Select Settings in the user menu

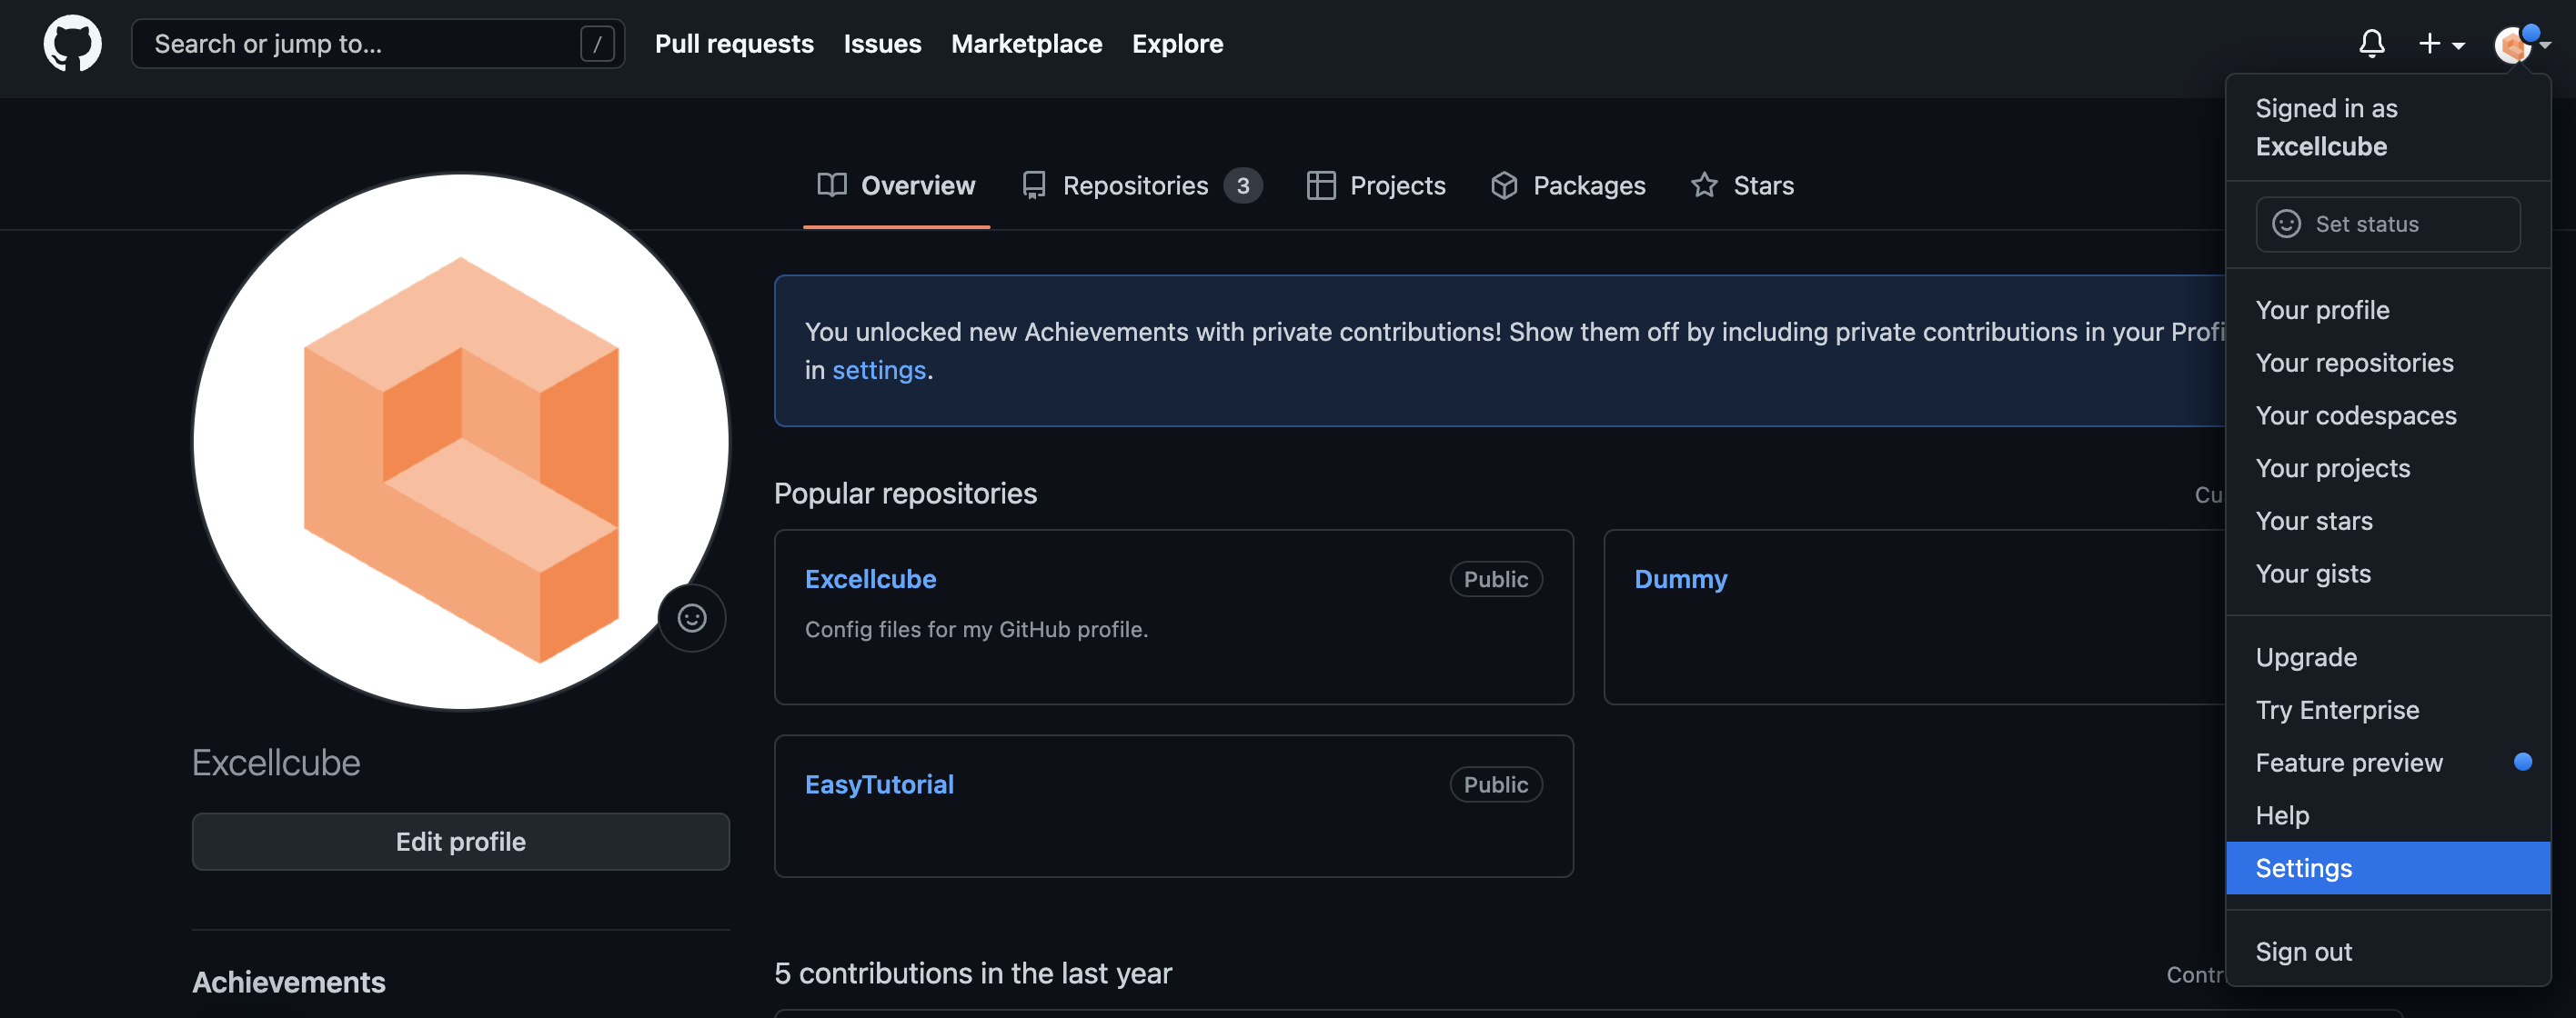pyautogui.click(x=2303, y=868)
